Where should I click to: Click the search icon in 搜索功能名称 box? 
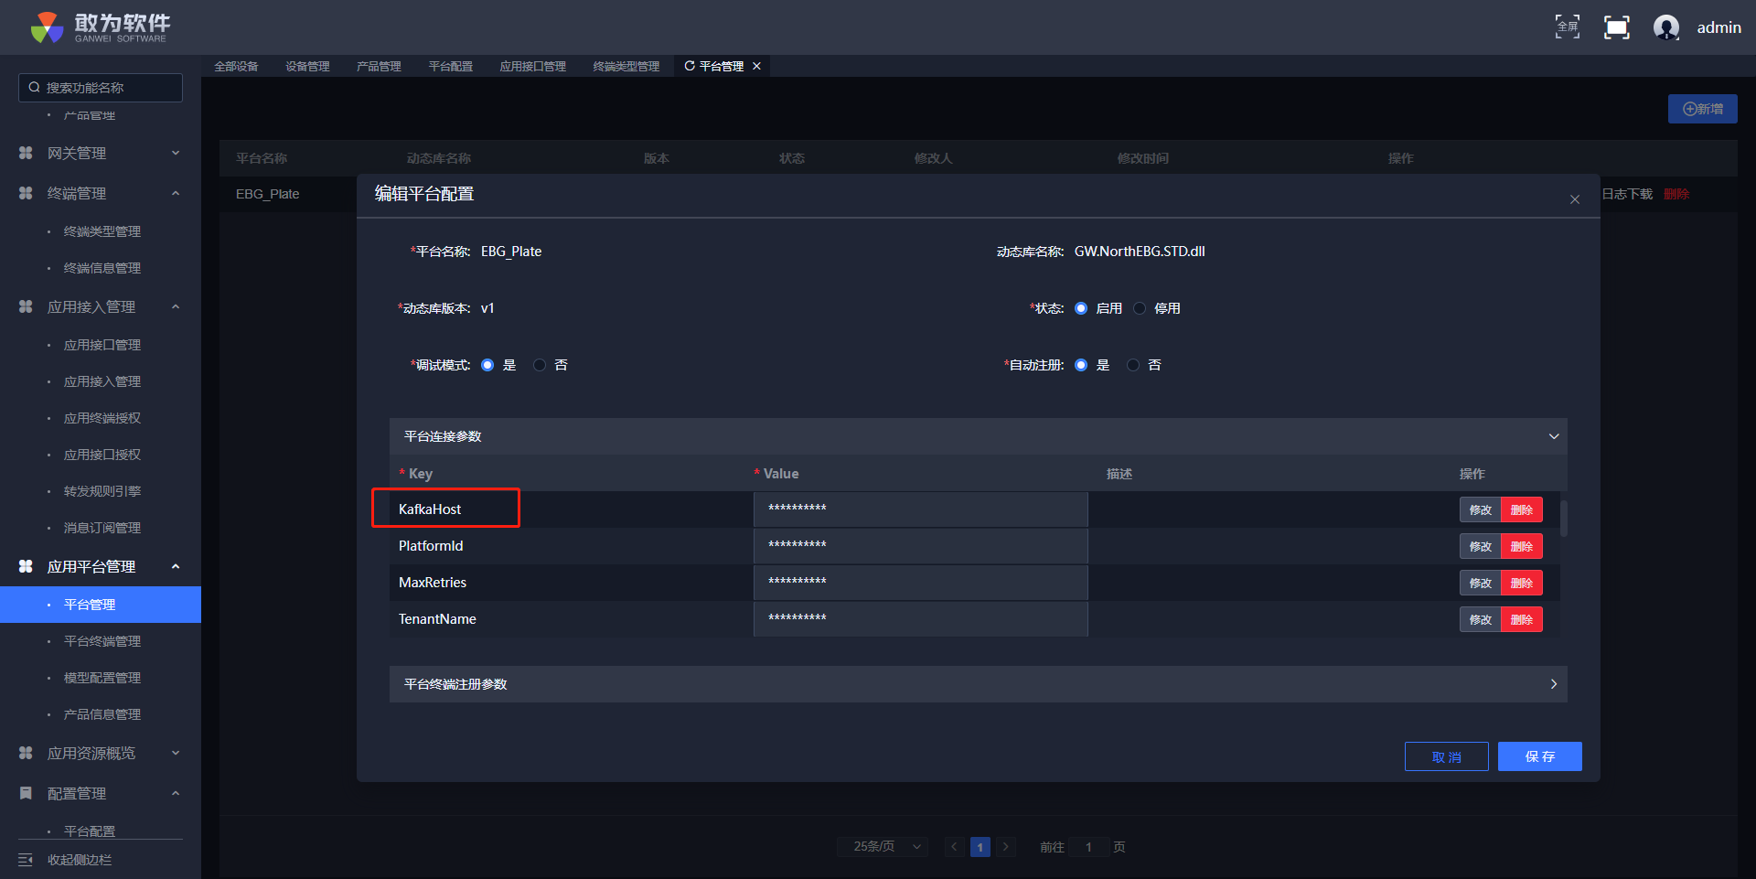34,88
